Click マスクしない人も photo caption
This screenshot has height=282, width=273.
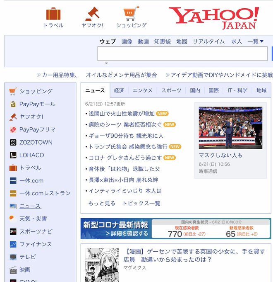pos(220,155)
